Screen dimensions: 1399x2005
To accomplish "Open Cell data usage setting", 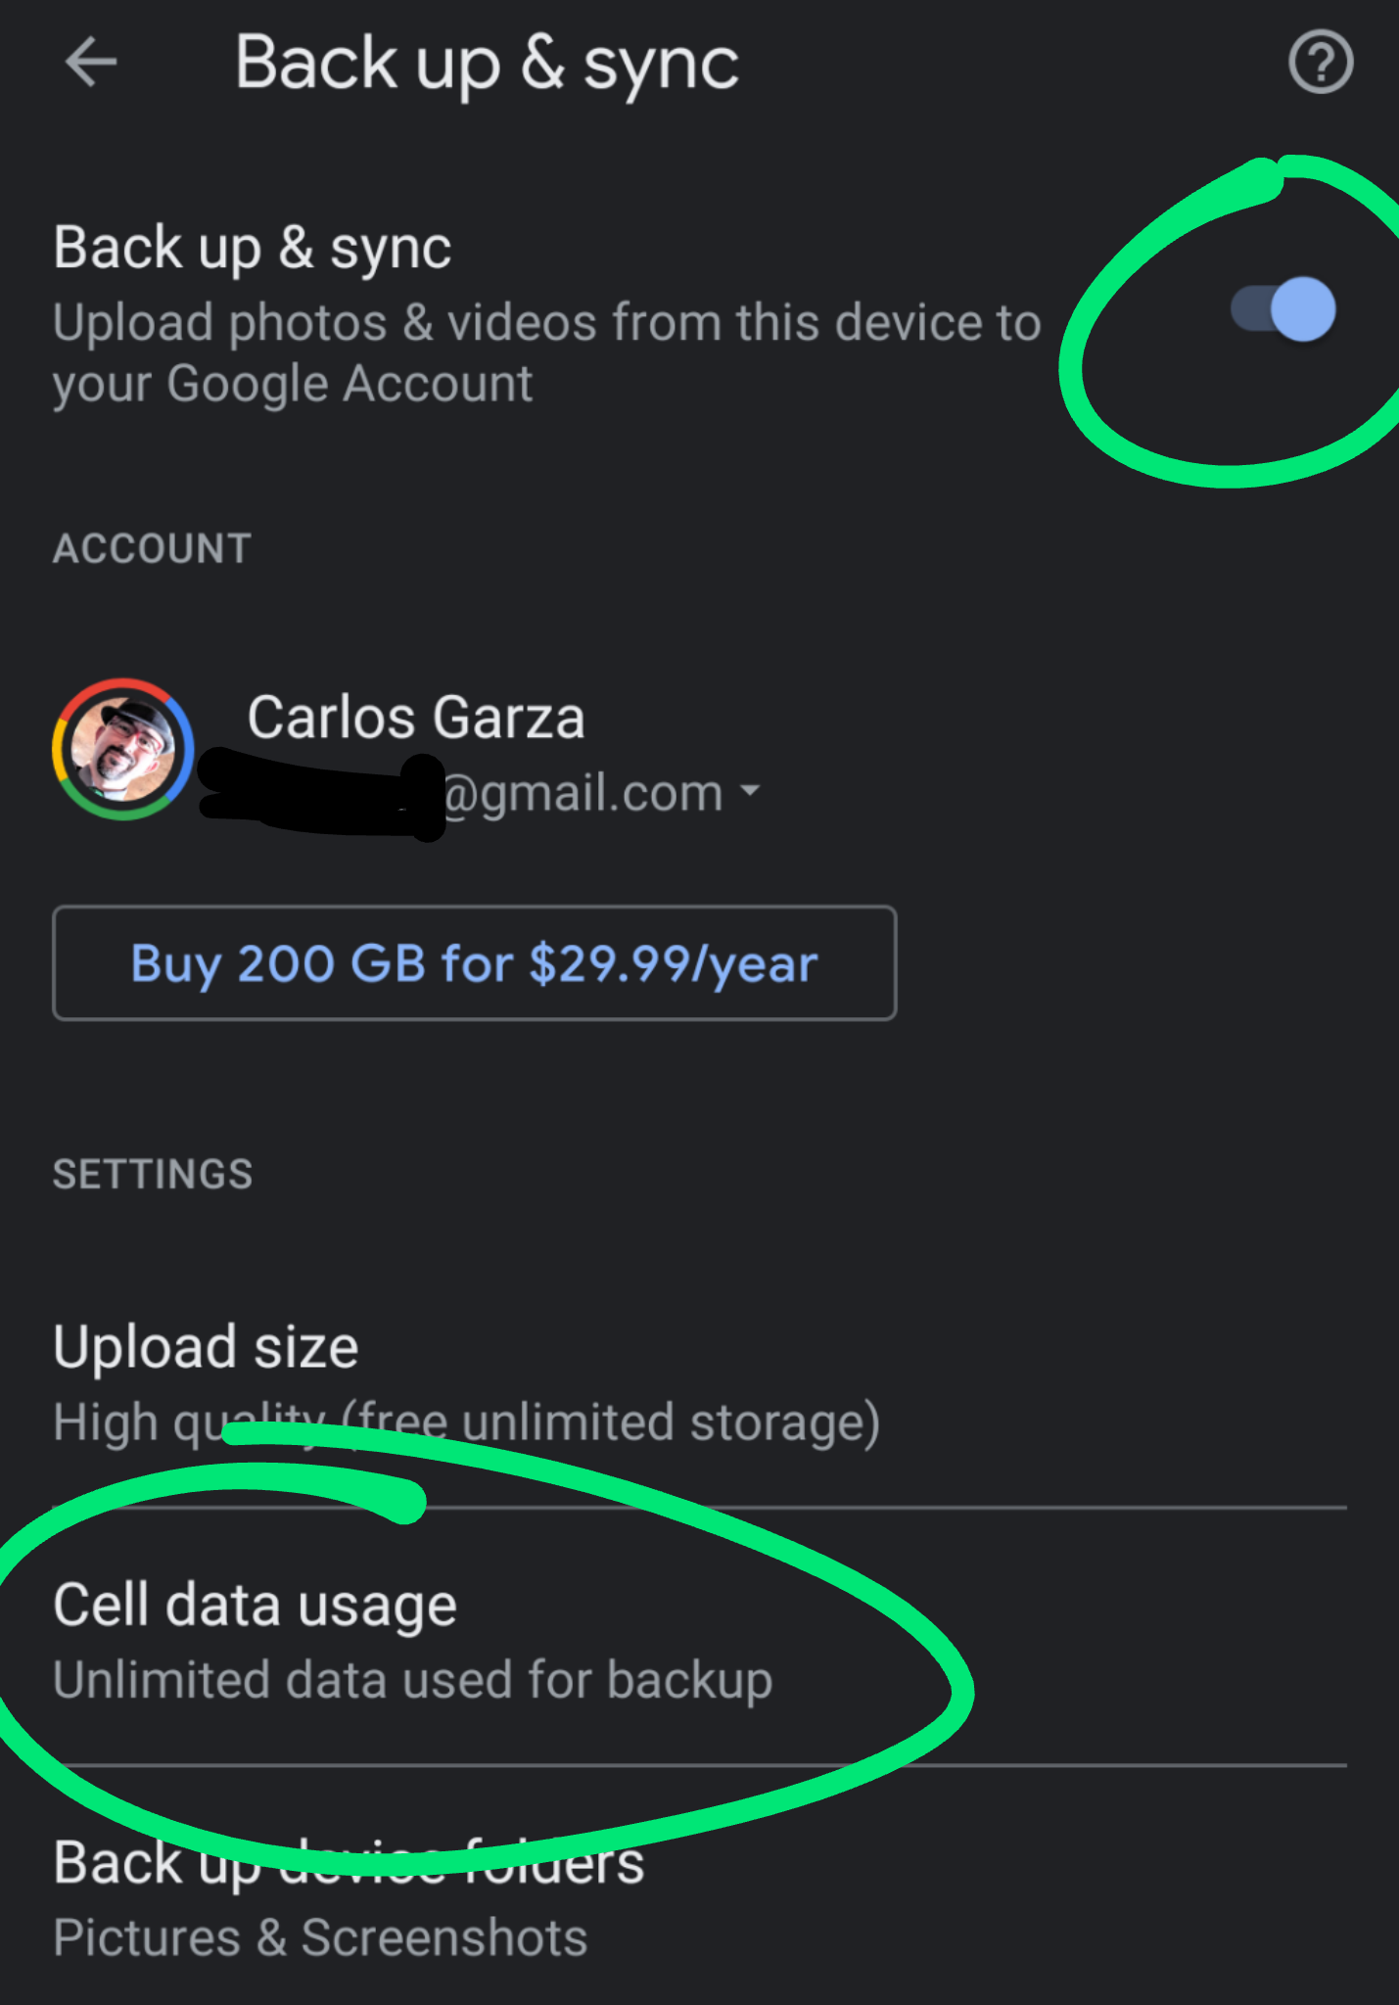I will tap(700, 1638).
